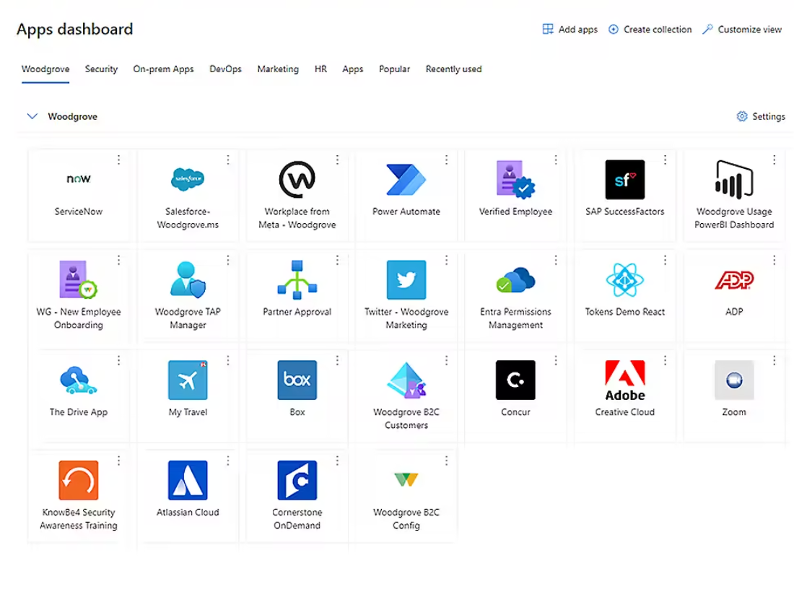Screen dimensions: 794x592
Task: Open the Cornerstone OnDemand icon
Action: coord(297,480)
